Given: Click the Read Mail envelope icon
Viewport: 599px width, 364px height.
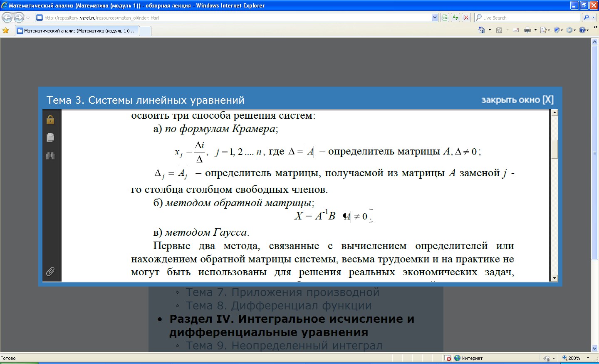Looking at the screenshot, I should 516,30.
